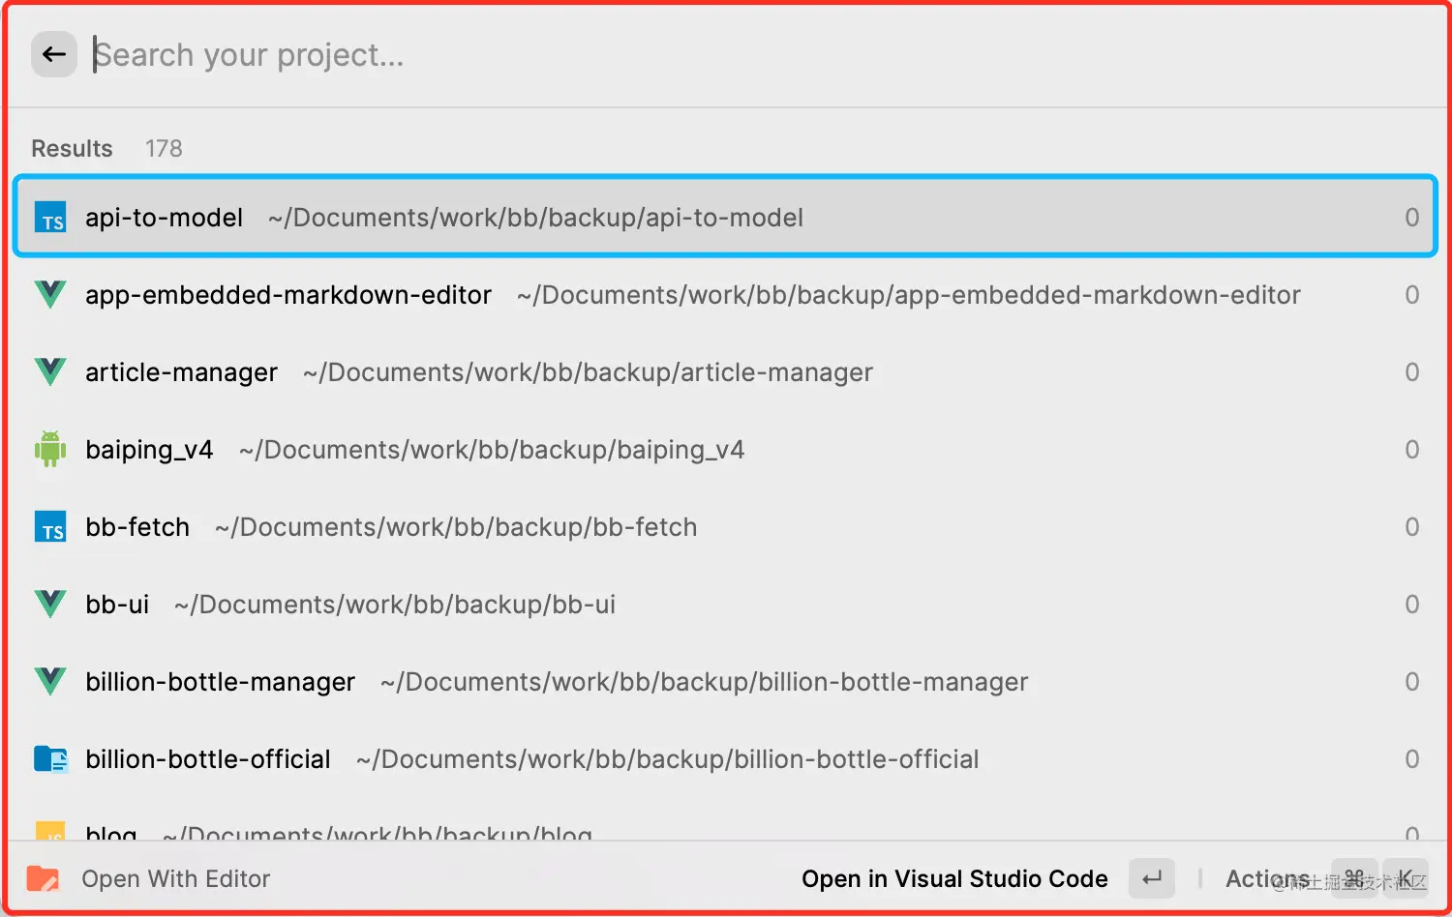The width and height of the screenshot is (1452, 917).
Task: Click the Vue icon next to article-manager
Action: 50,371
